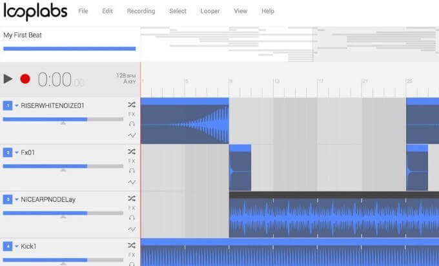Click the NICEARPNODELay track name
Viewport: 439px width, 266px height.
pyautogui.click(x=48, y=200)
